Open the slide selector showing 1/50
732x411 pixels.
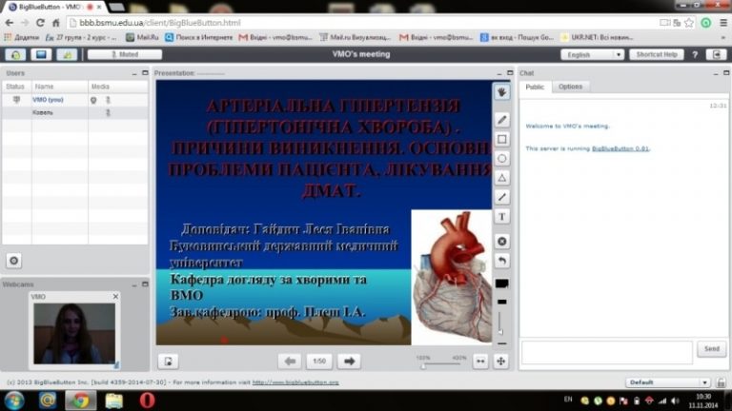319,362
